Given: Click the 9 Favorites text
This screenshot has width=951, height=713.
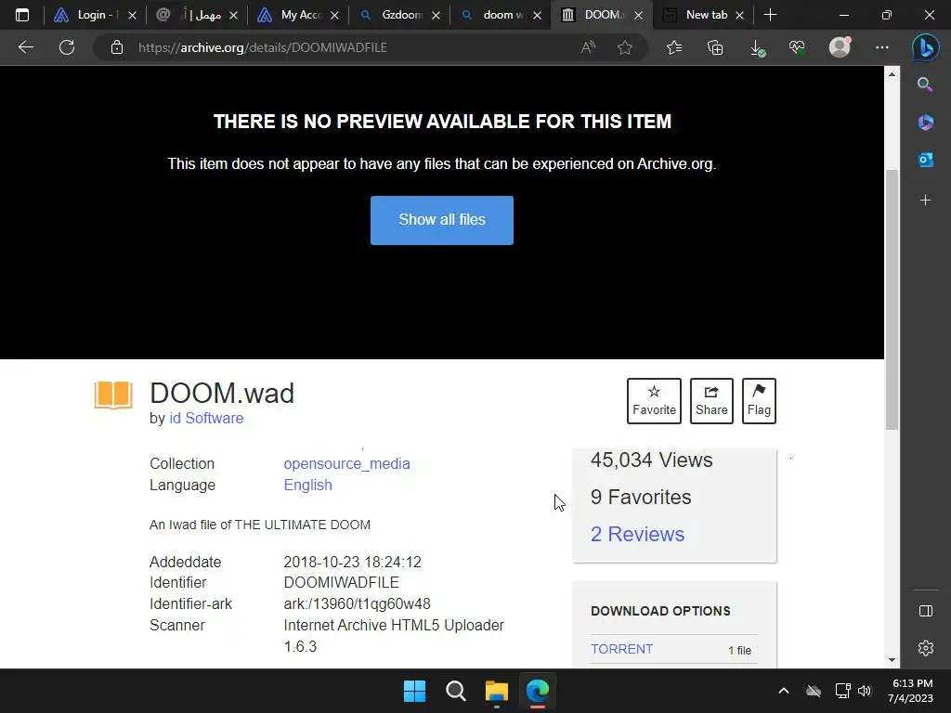Looking at the screenshot, I should click(x=641, y=498).
